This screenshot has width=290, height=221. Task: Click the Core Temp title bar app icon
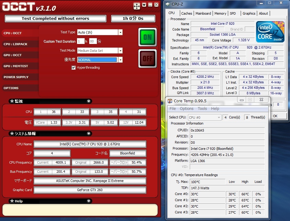170,100
